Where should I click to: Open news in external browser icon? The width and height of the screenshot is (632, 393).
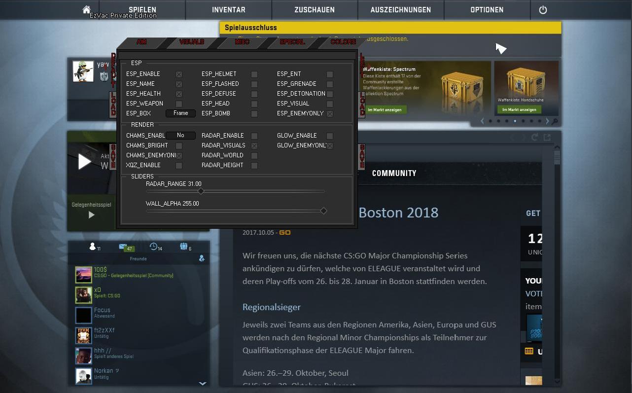tap(547, 138)
